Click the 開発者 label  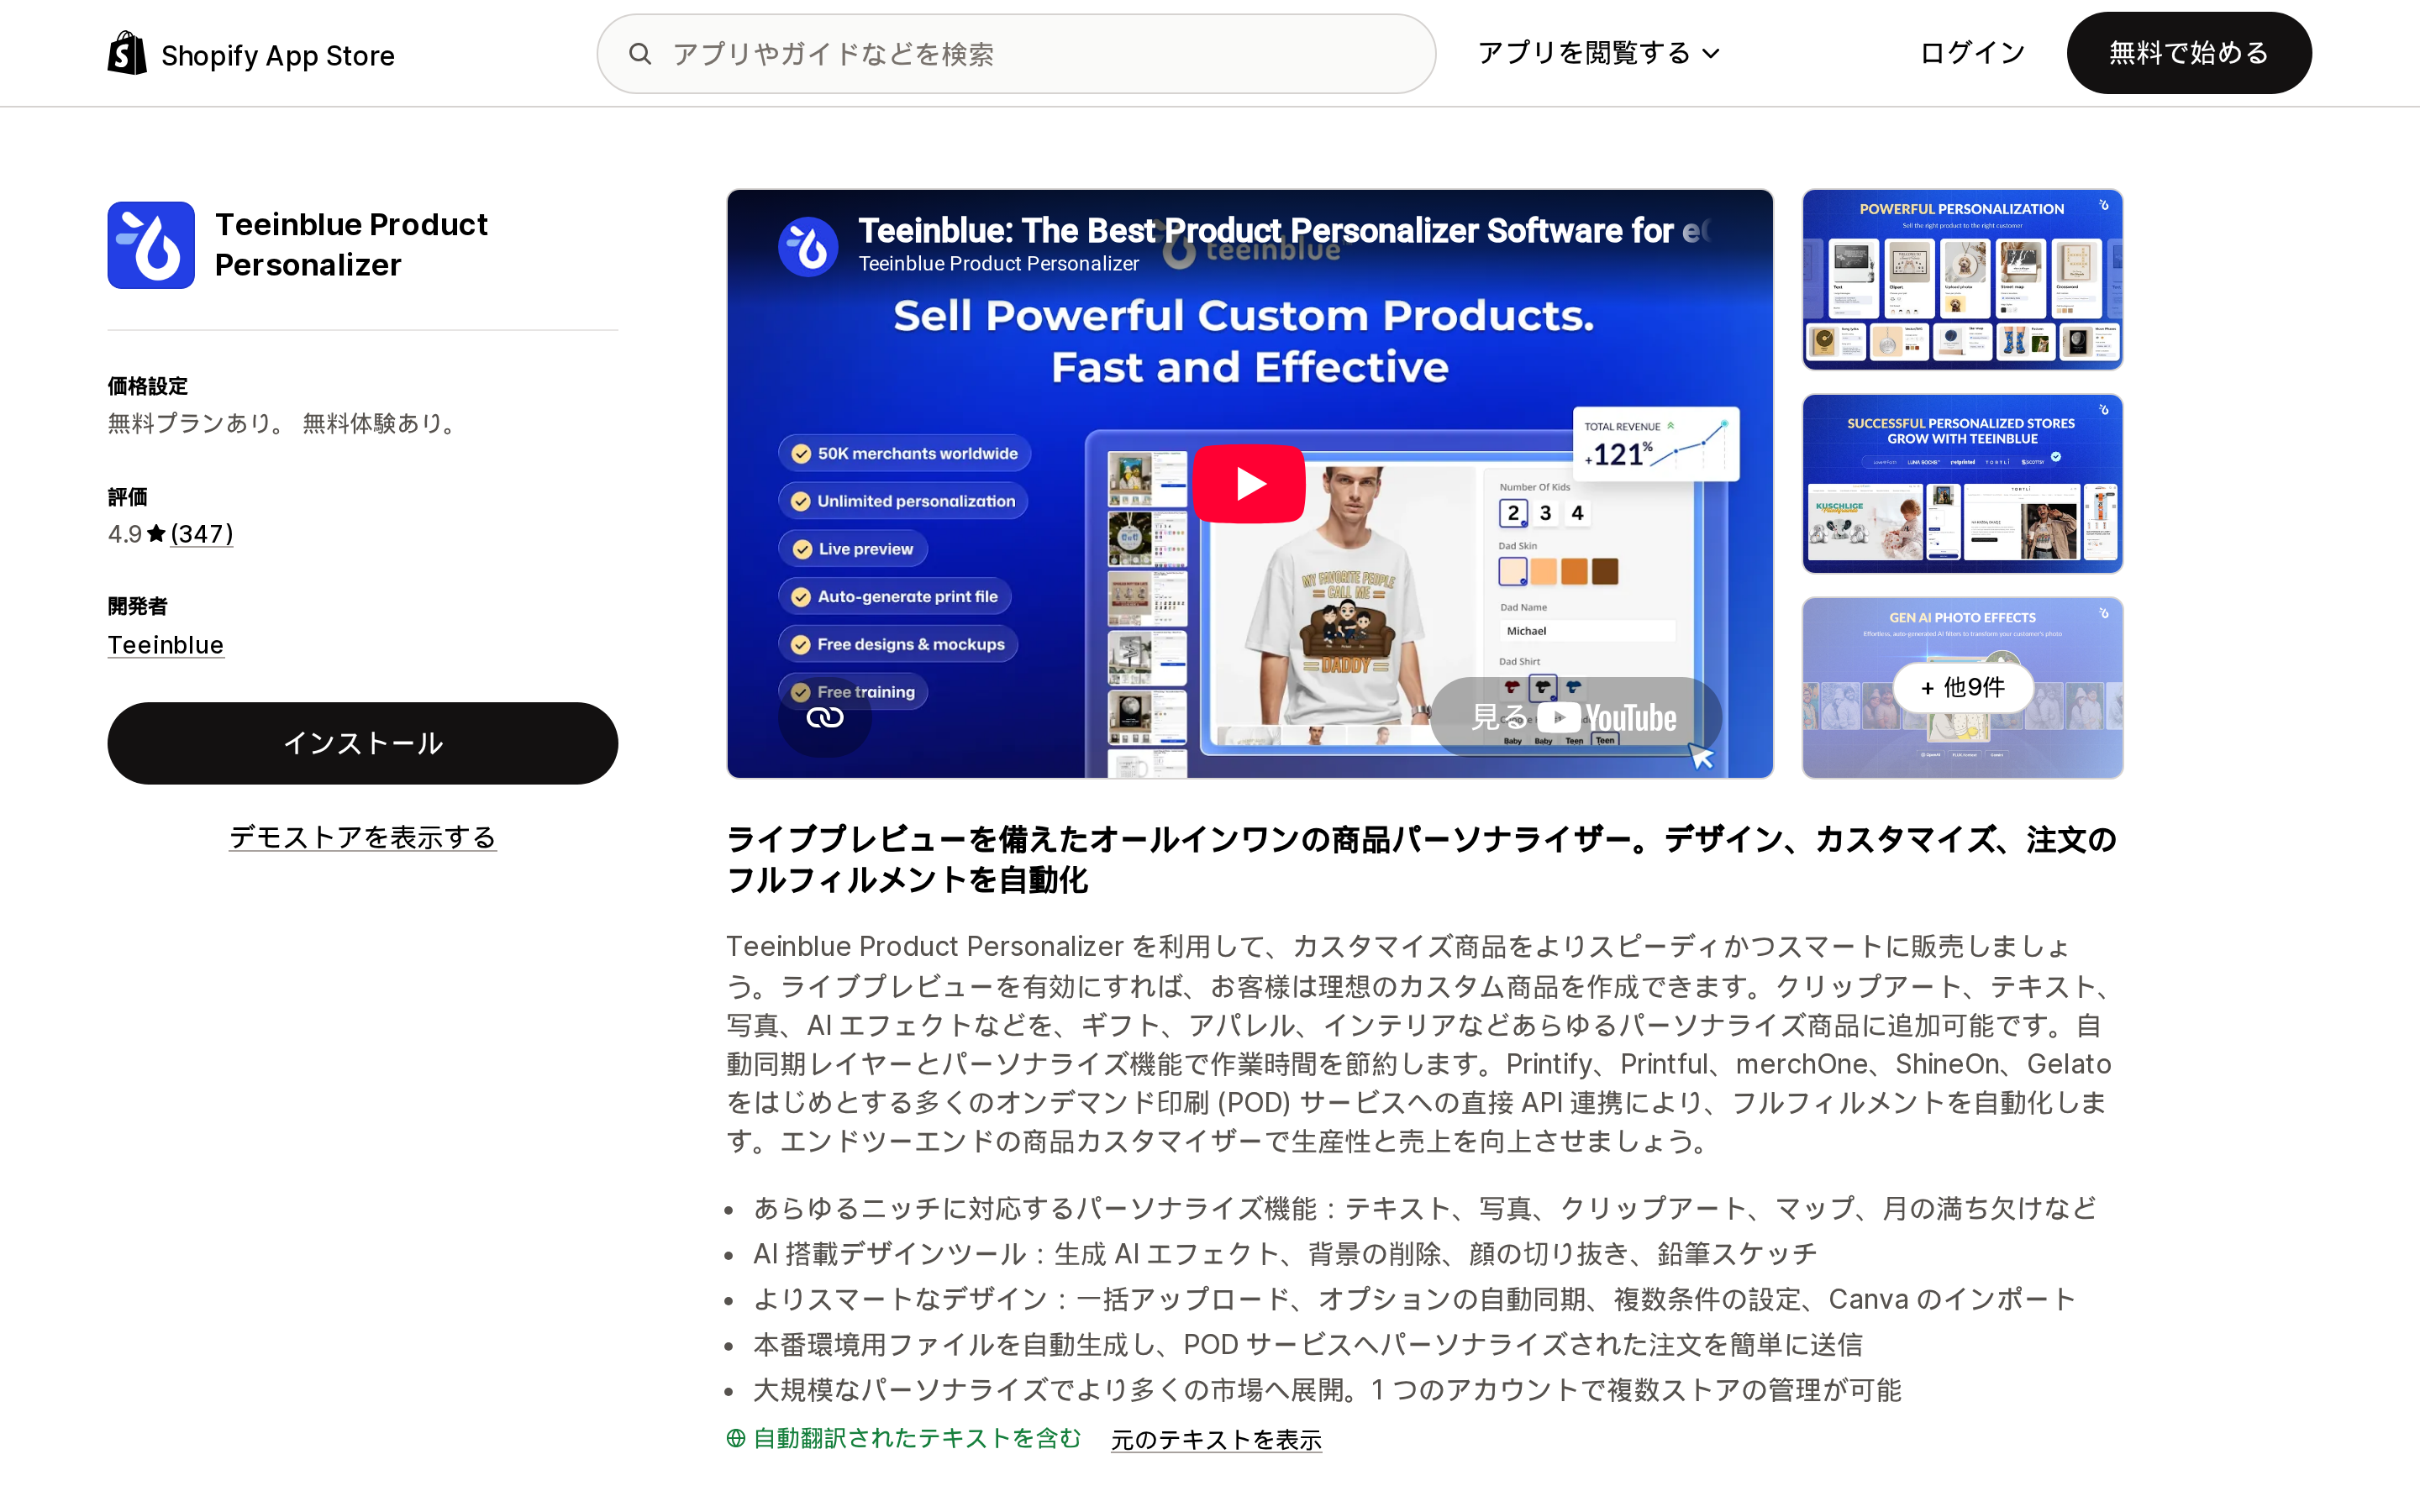click(x=138, y=606)
